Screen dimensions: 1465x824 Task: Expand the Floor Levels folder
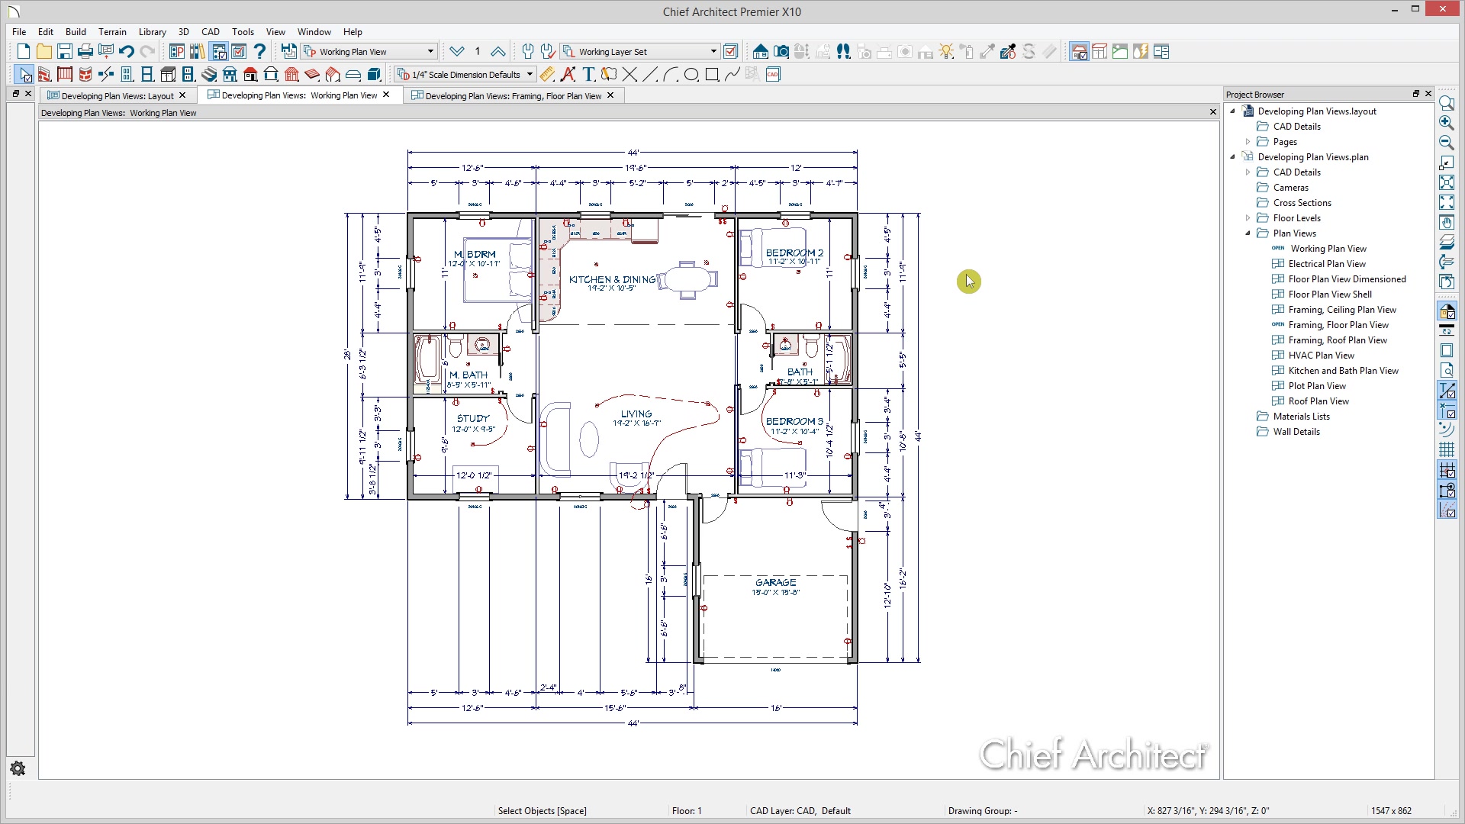[x=1248, y=218]
